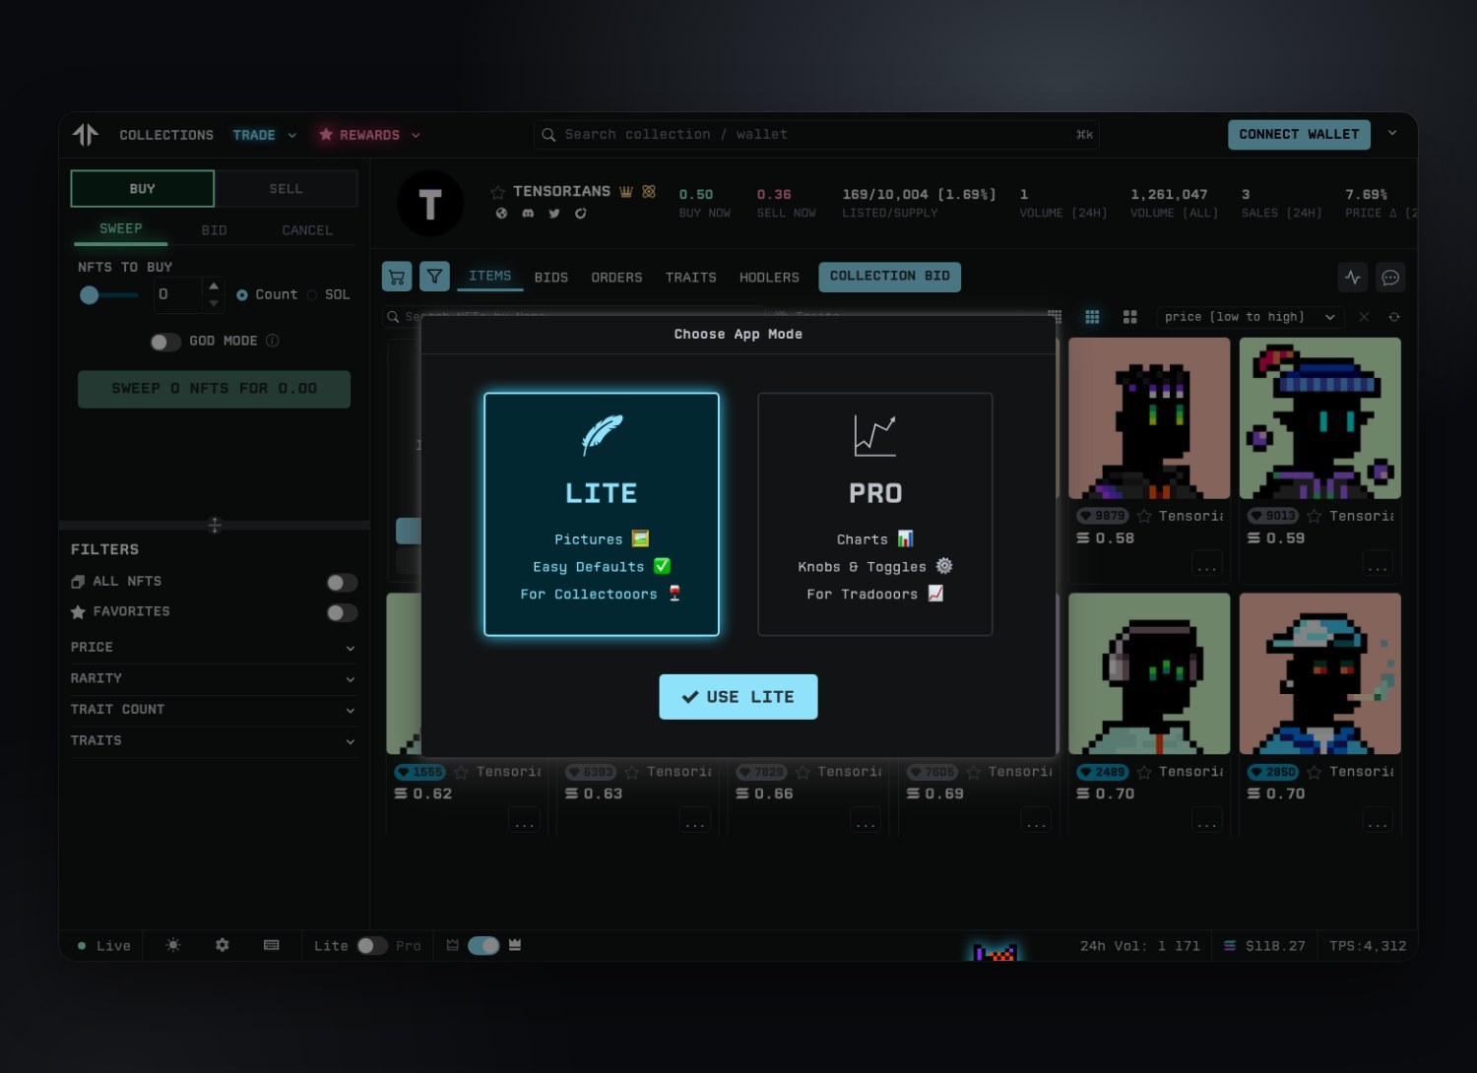Click the NFTs to buy slider handle
Image resolution: width=1477 pixels, height=1073 pixels.
pyautogui.click(x=90, y=295)
